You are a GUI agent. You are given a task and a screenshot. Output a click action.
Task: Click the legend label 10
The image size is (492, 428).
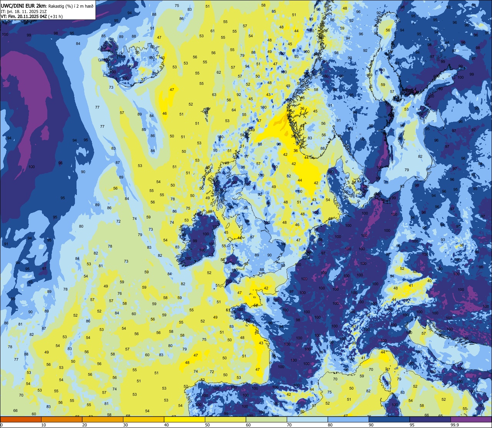pos(43,425)
